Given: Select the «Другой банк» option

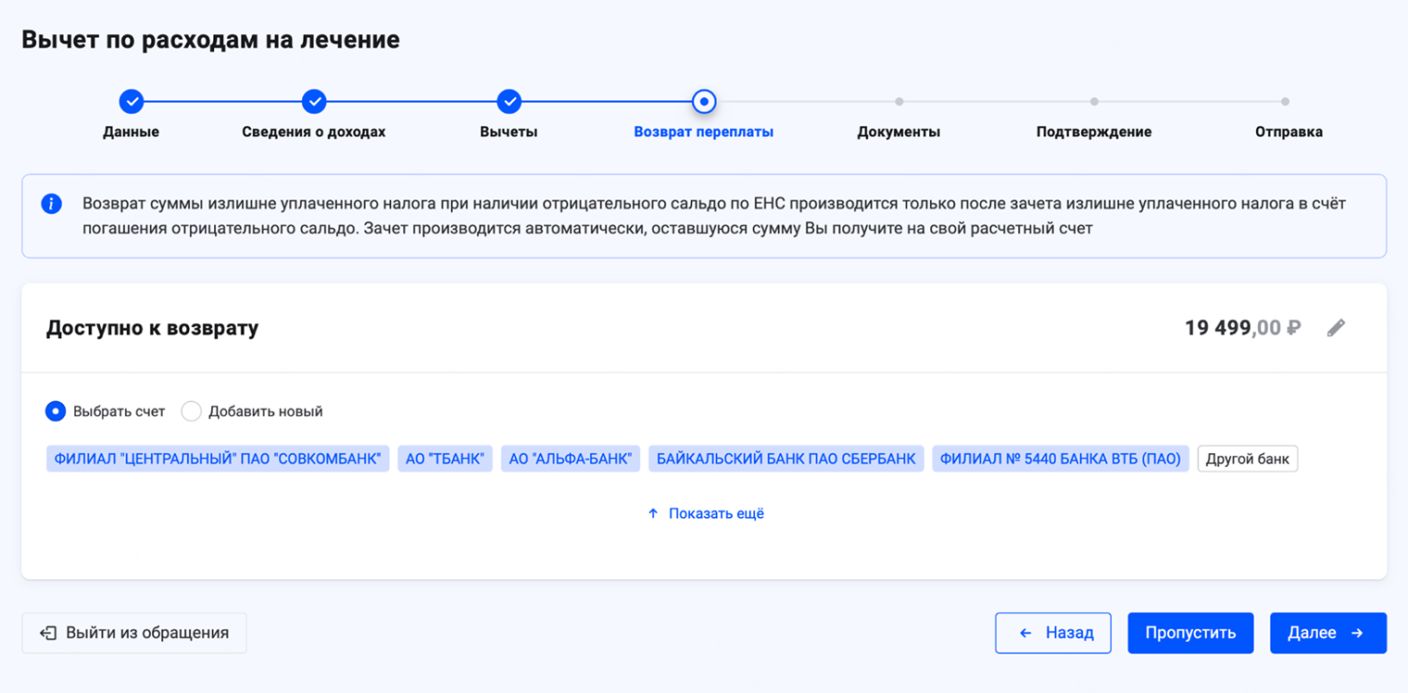Looking at the screenshot, I should point(1247,458).
